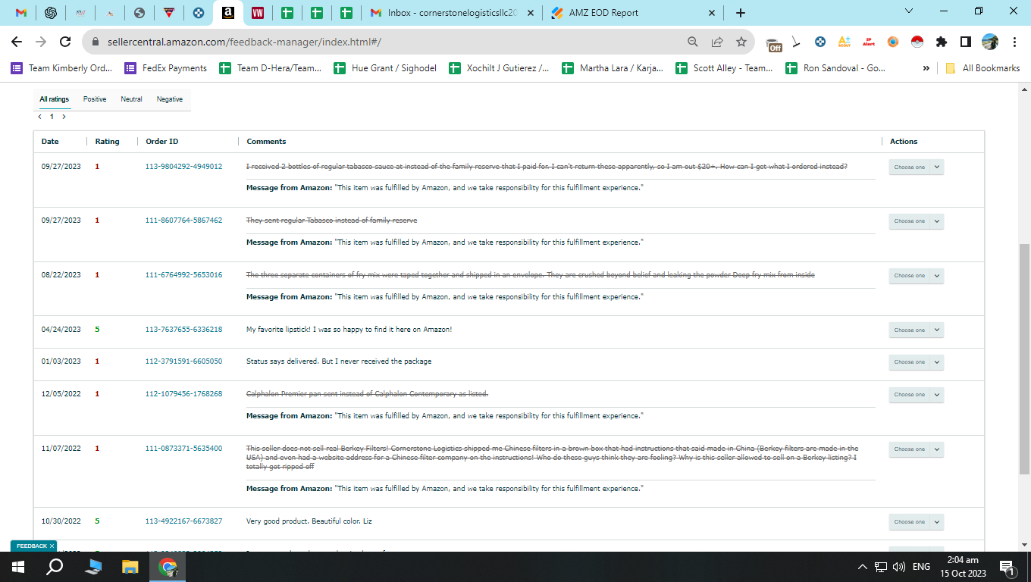Go to the next feedback page arrow
Image resolution: width=1031 pixels, height=582 pixels.
(x=64, y=117)
